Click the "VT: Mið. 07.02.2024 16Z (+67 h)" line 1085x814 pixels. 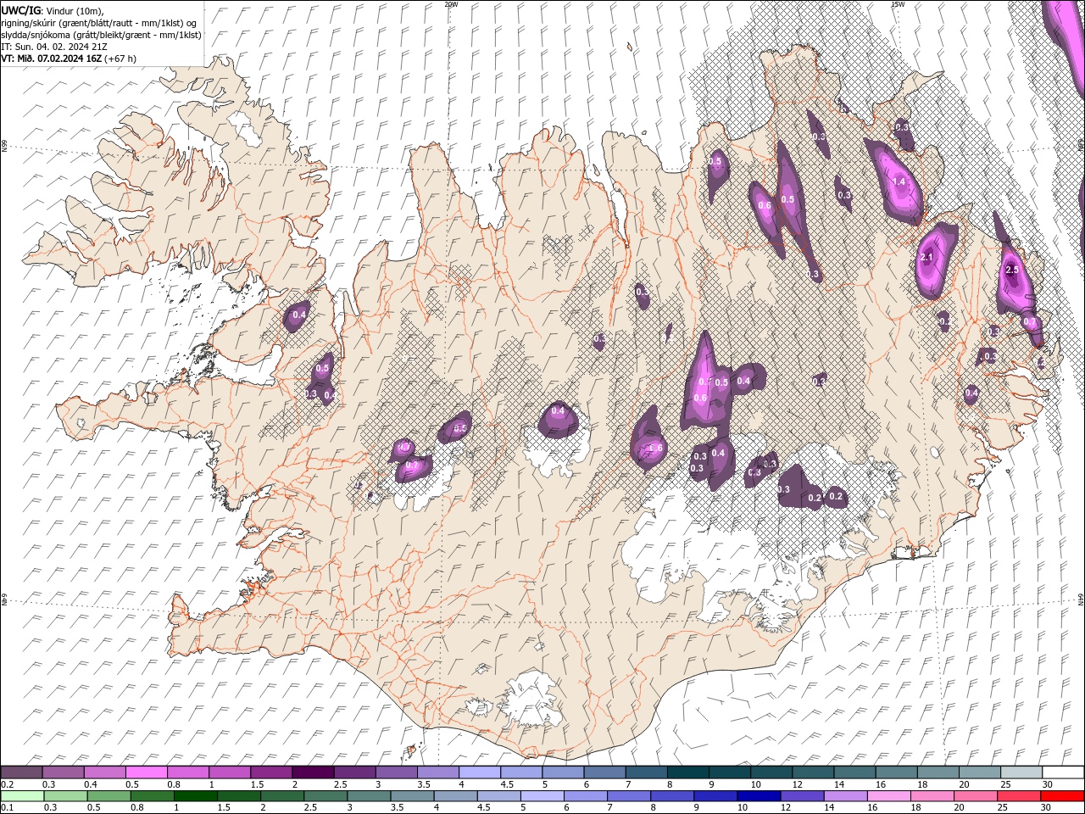69,59
